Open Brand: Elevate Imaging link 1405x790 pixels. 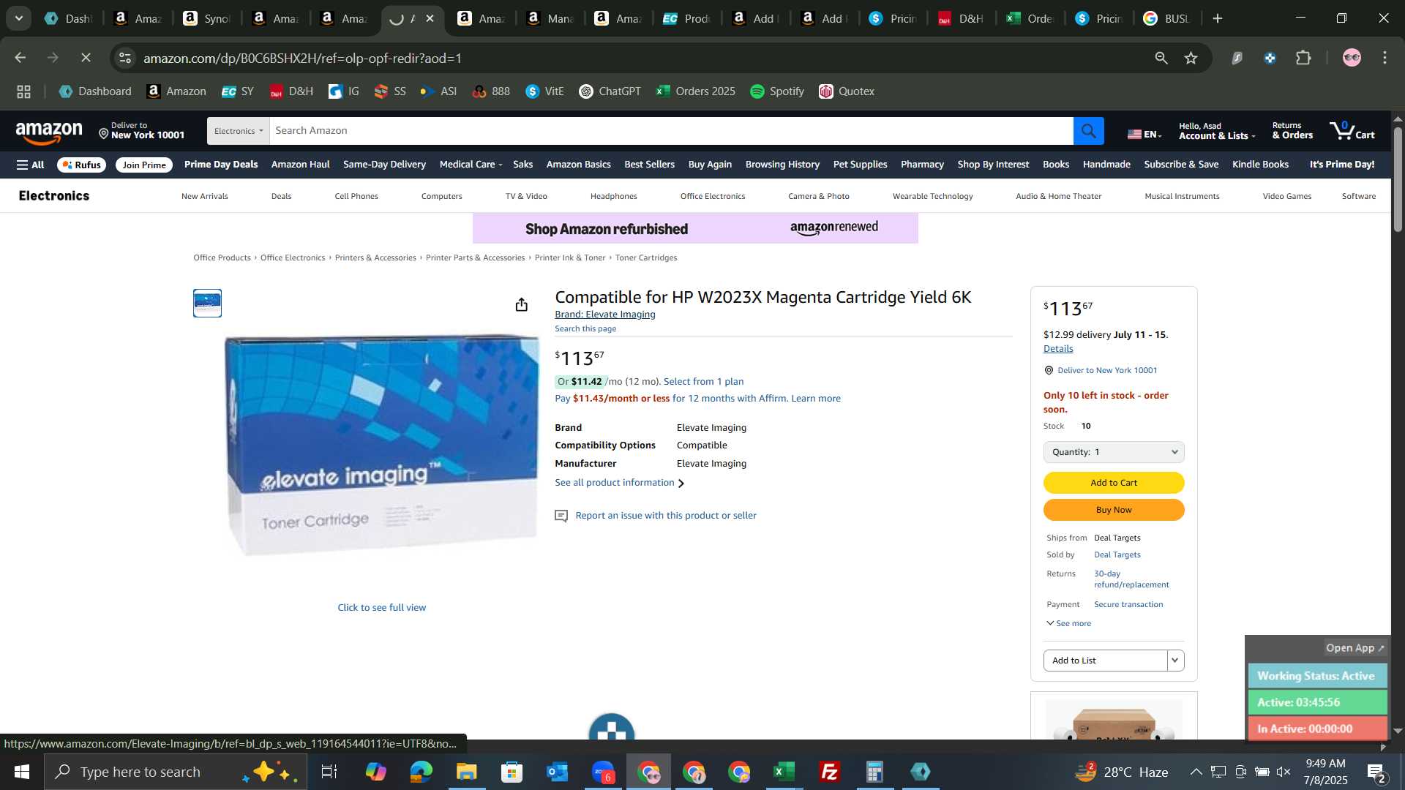tap(605, 315)
